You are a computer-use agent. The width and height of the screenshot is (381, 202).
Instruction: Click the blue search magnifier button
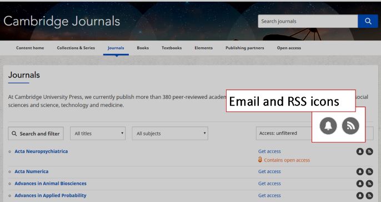pyautogui.click(x=368, y=21)
